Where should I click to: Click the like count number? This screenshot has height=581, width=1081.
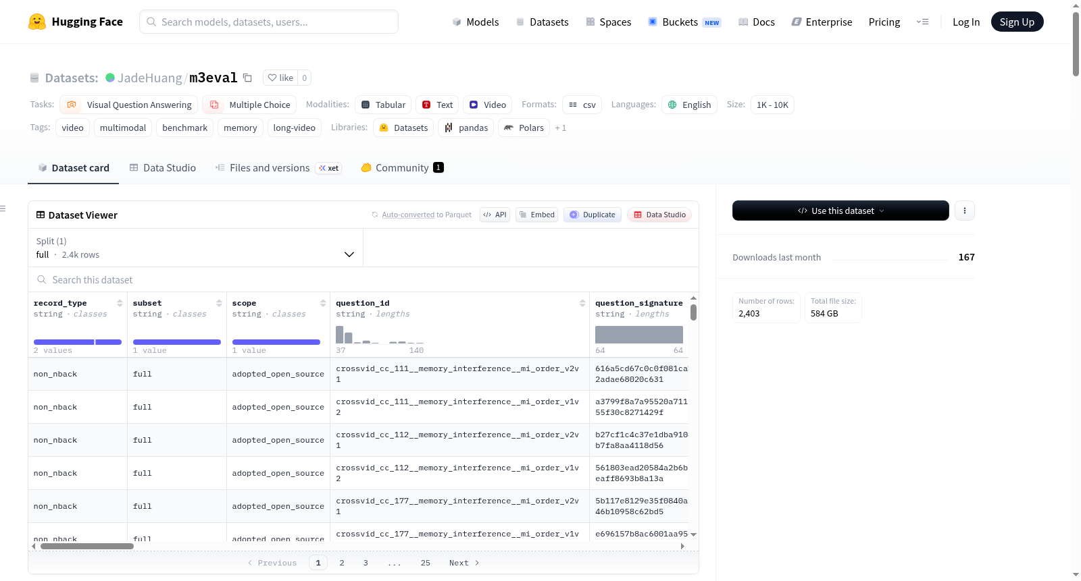point(305,78)
